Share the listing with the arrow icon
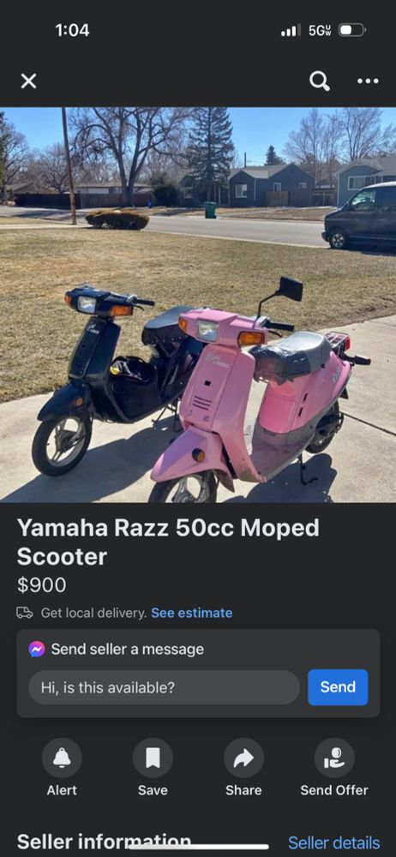 point(243,758)
